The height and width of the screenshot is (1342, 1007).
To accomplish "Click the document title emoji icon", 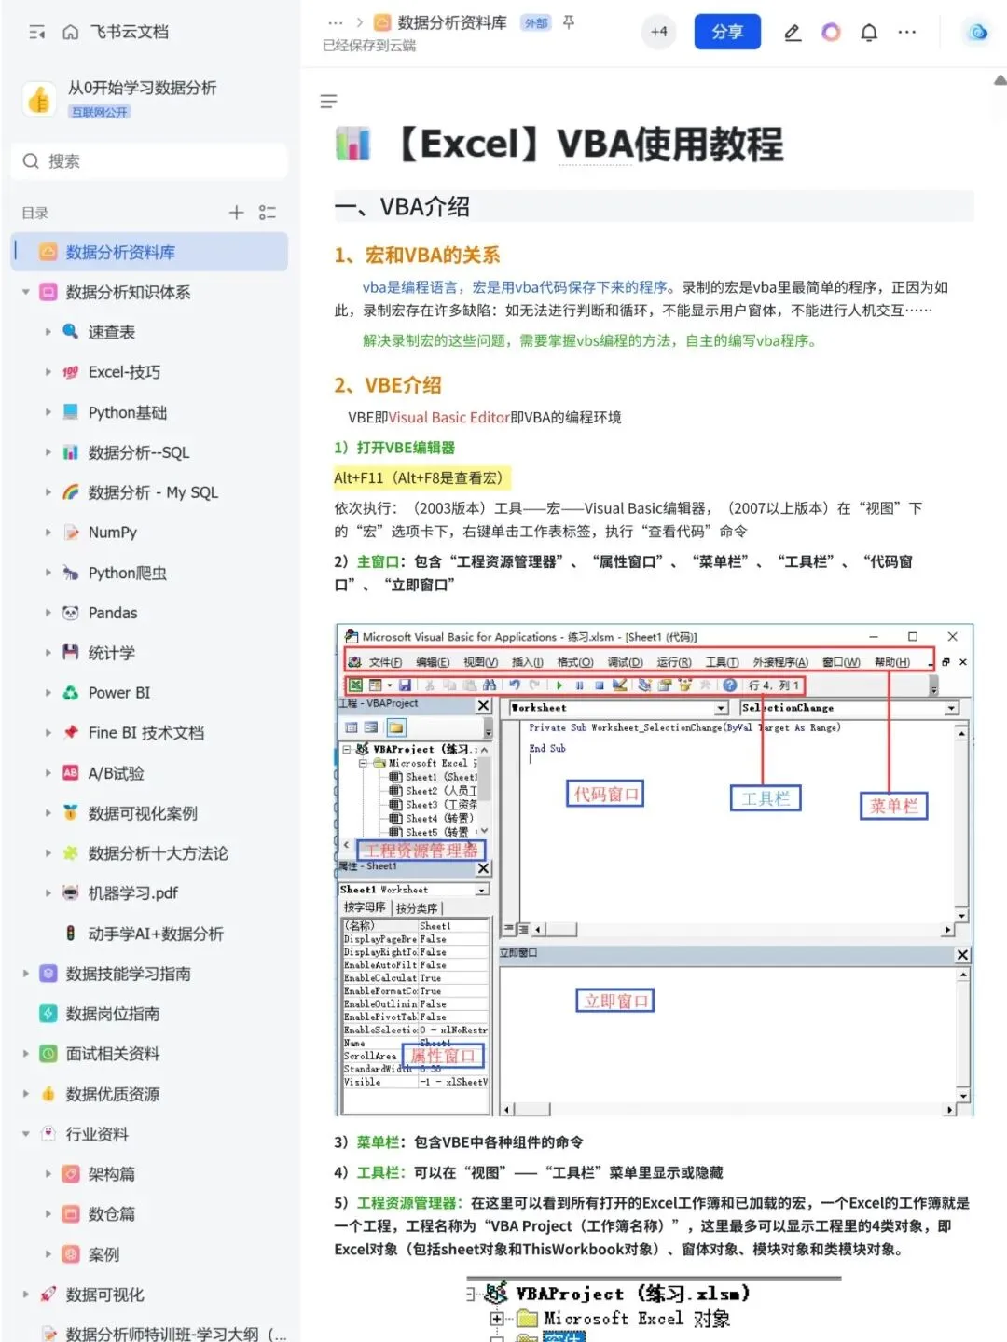I will (x=353, y=145).
